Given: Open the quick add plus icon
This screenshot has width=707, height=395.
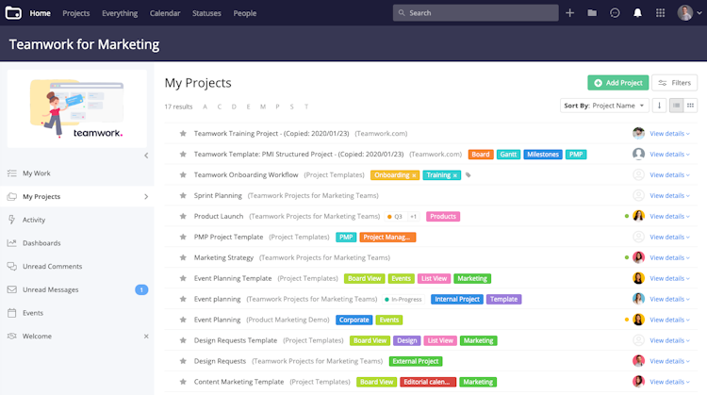Looking at the screenshot, I should pyautogui.click(x=570, y=13).
